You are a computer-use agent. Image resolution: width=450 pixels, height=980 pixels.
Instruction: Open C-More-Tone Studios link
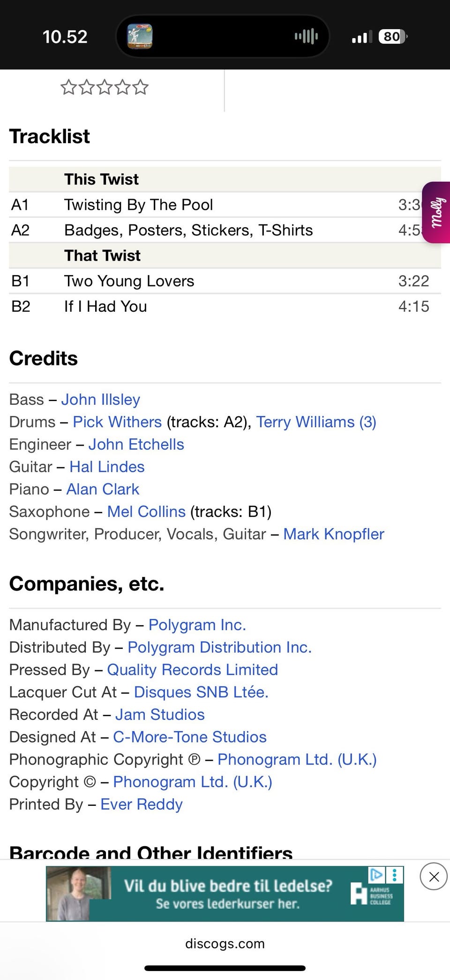pyautogui.click(x=189, y=737)
